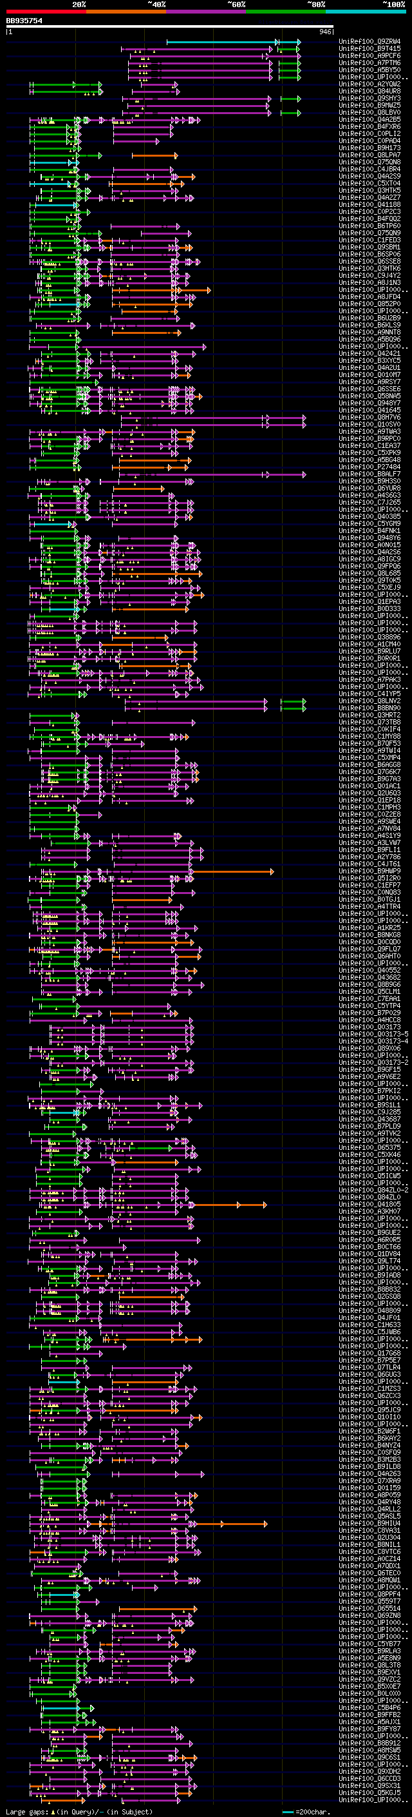Click the UniRef100_Q03173-5 isoform label
The image size is (412, 1817).
click(x=373, y=1034)
